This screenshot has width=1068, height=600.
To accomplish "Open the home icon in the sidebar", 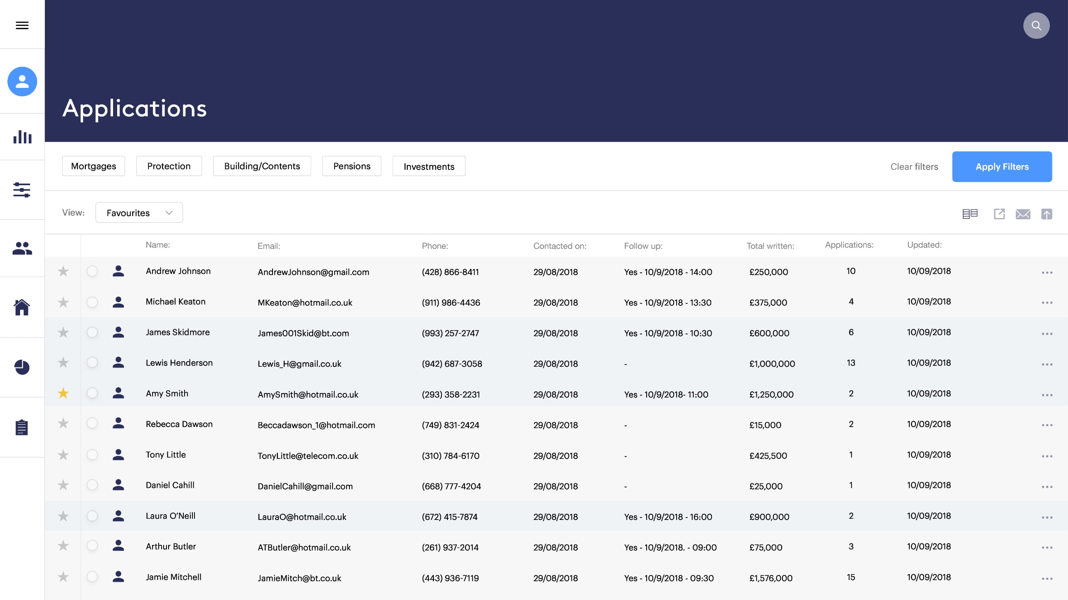I will point(22,307).
